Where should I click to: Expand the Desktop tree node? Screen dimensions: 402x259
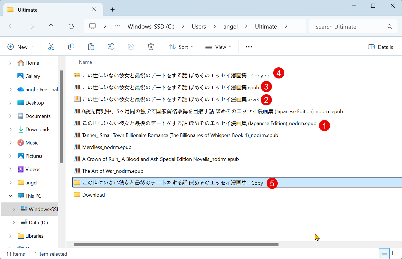click(10, 103)
